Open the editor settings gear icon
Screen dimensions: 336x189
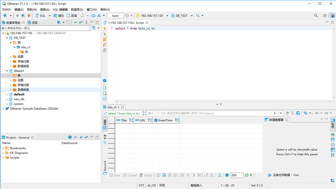[104, 81]
